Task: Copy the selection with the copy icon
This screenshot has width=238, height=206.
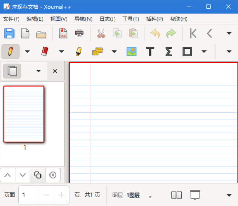Action: point(117,33)
